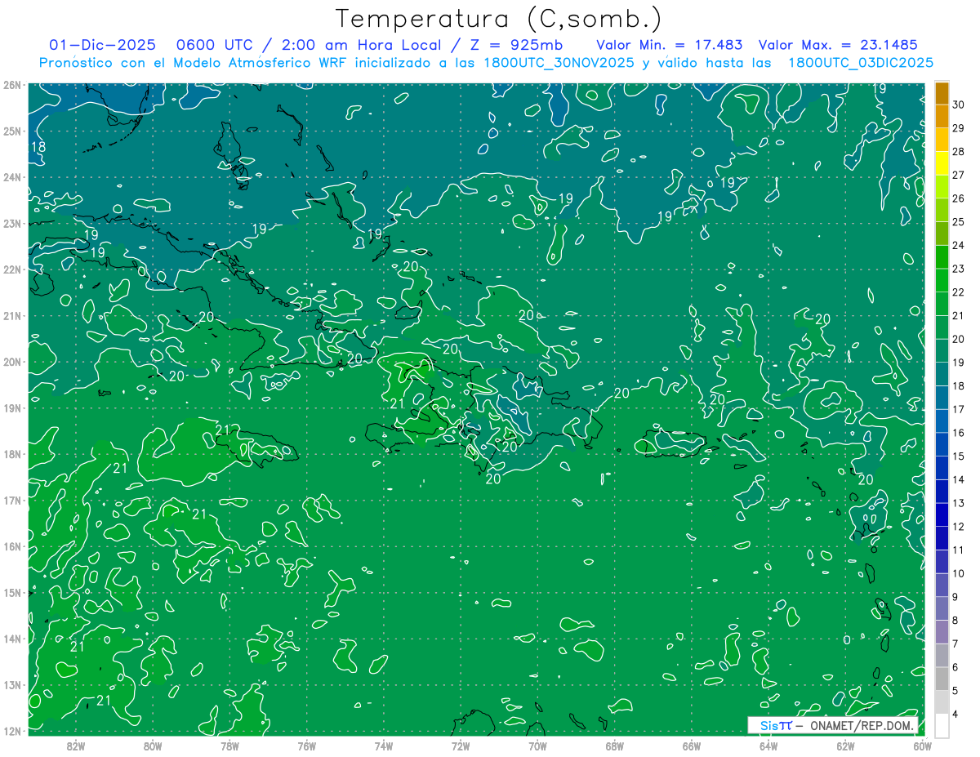This screenshot has height=757, width=980.
Task: Click the "17" label on the color scale
Action: click(x=959, y=409)
